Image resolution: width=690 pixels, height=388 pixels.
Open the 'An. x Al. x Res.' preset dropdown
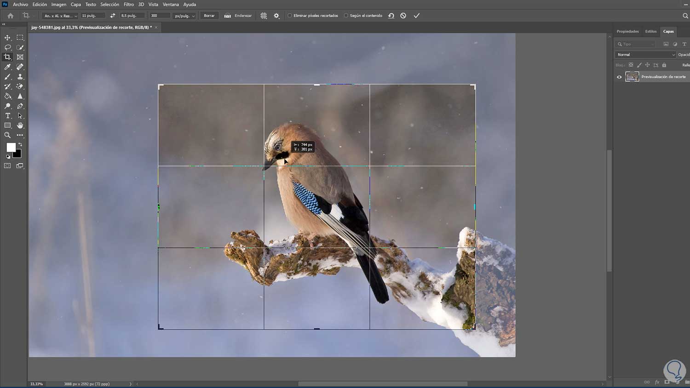coord(60,16)
